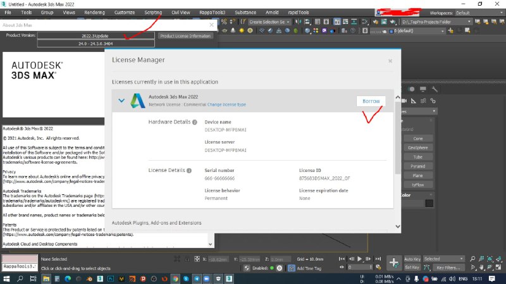Screen dimensions: 506x284
Task: Click the Change license type link
Action: tap(226, 104)
